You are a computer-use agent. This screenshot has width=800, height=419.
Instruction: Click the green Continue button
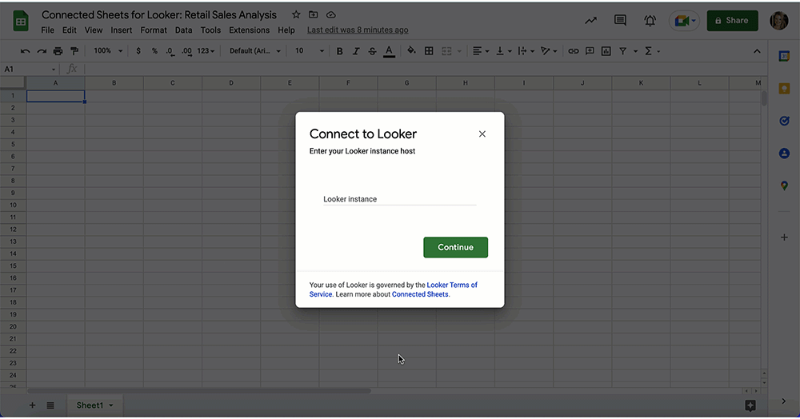455,247
